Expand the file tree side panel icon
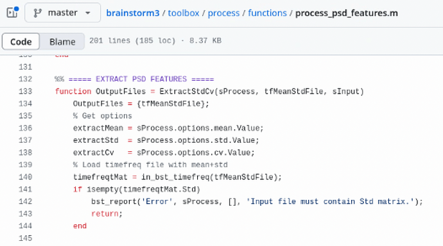 (x=12, y=13)
